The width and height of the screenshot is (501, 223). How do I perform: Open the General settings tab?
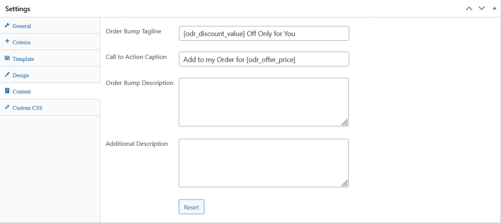pyautogui.click(x=22, y=26)
